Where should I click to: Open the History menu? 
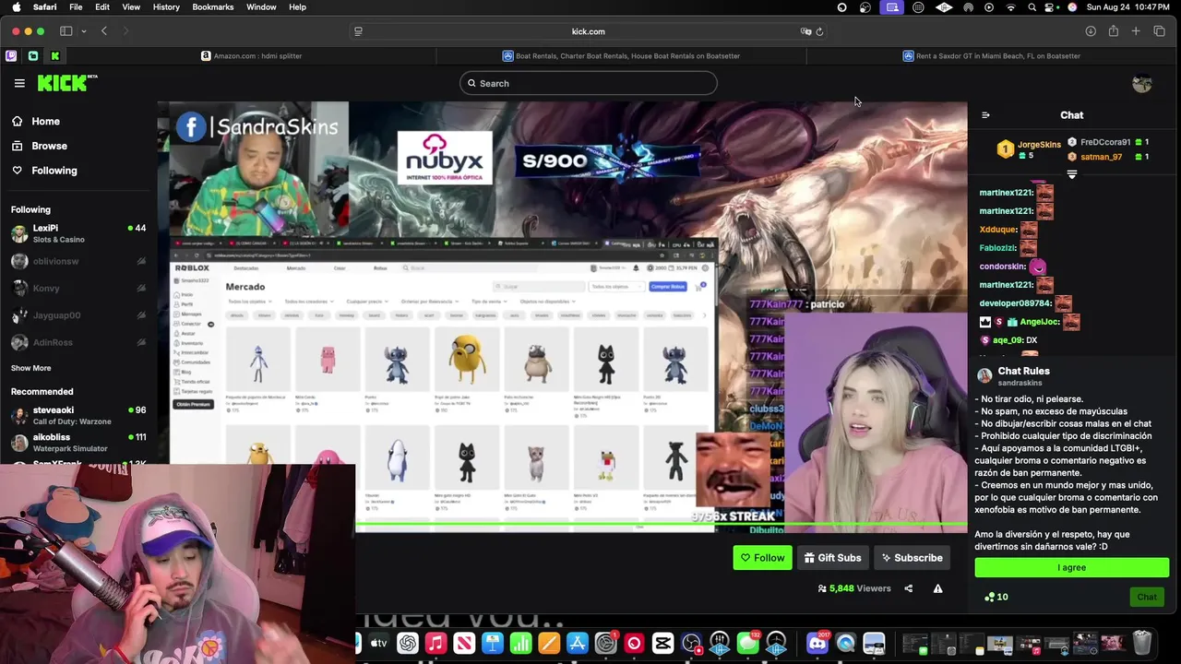tap(166, 6)
